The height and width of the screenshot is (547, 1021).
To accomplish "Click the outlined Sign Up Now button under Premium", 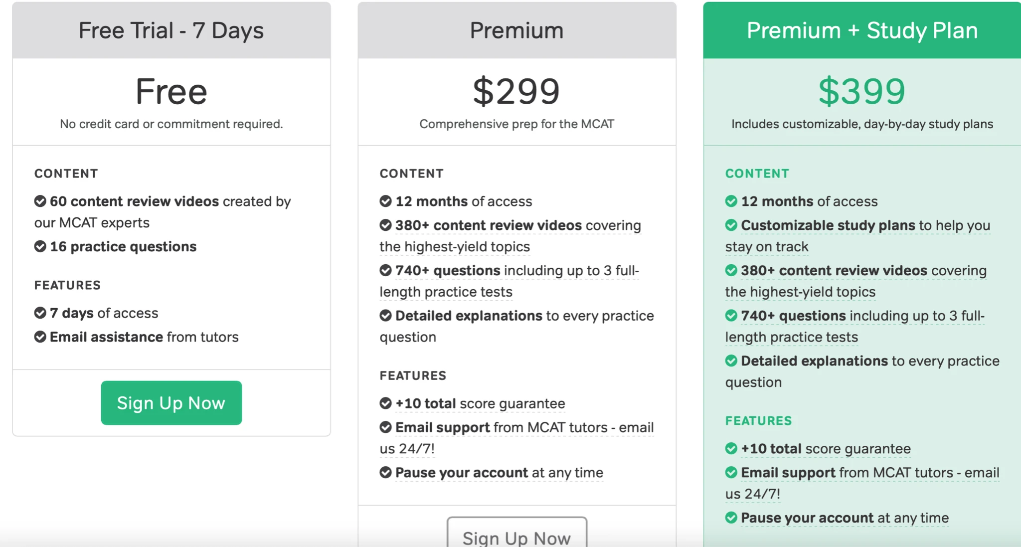I will pos(516,532).
